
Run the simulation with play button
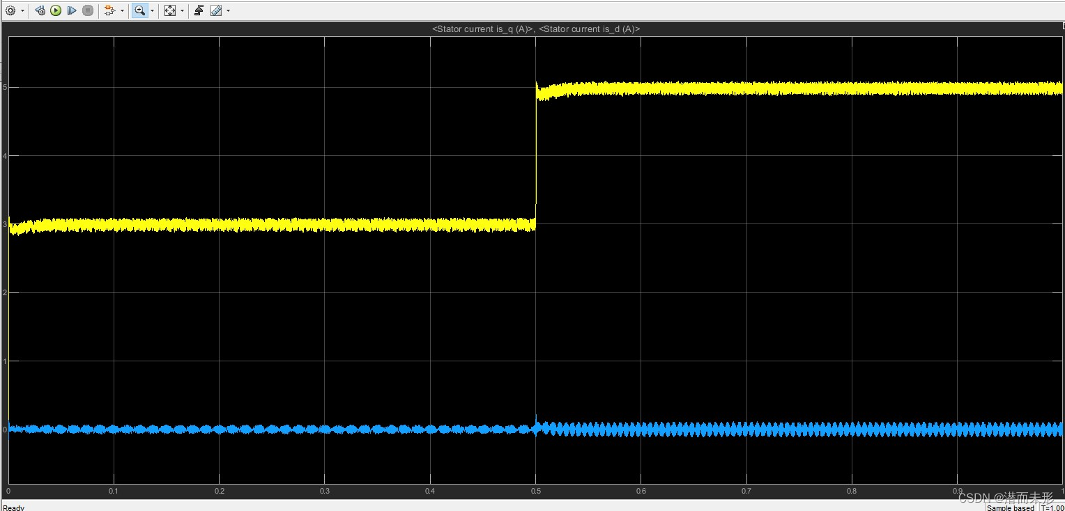(x=55, y=10)
